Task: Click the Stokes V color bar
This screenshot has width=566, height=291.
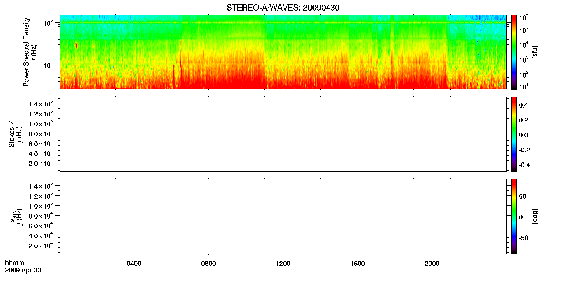Action: (514, 134)
